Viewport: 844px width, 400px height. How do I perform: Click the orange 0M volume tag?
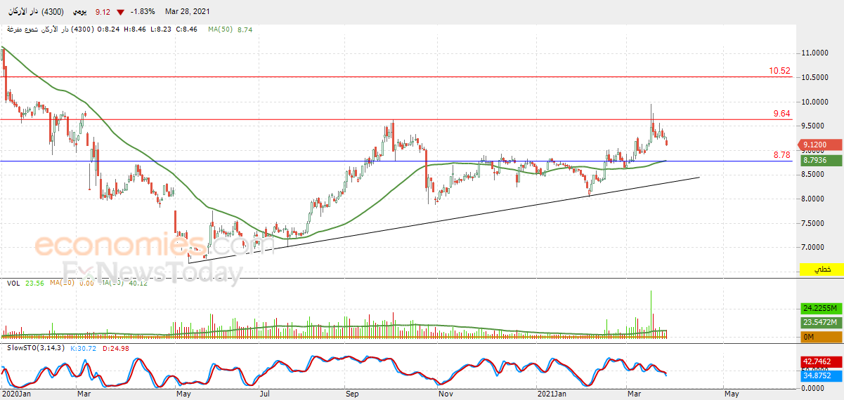coord(821,337)
